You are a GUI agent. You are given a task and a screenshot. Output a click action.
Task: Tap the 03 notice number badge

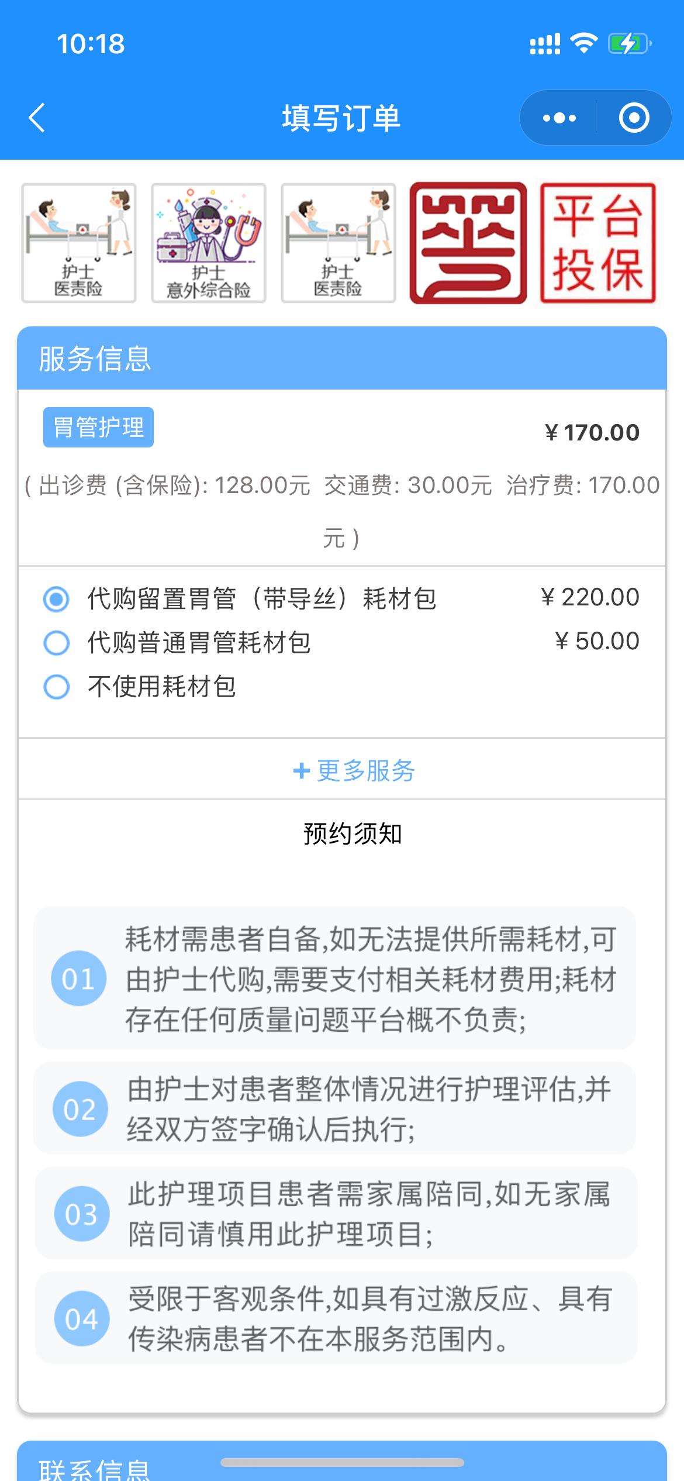81,1214
